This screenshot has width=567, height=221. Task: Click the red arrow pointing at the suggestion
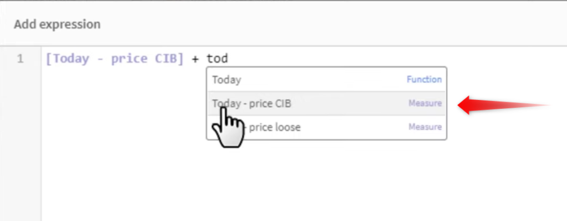click(x=504, y=105)
